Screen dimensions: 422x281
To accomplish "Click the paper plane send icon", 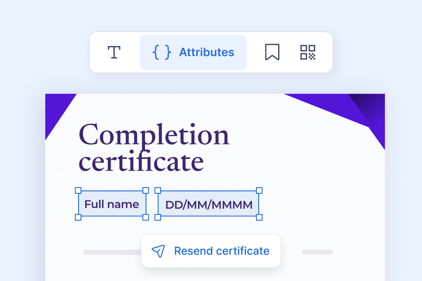I will point(158,251).
